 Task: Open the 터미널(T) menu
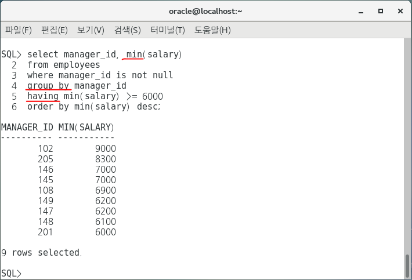point(168,30)
